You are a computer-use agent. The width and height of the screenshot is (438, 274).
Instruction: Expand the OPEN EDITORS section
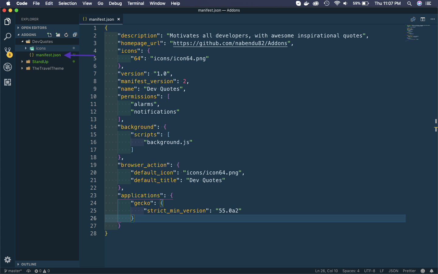(47, 28)
